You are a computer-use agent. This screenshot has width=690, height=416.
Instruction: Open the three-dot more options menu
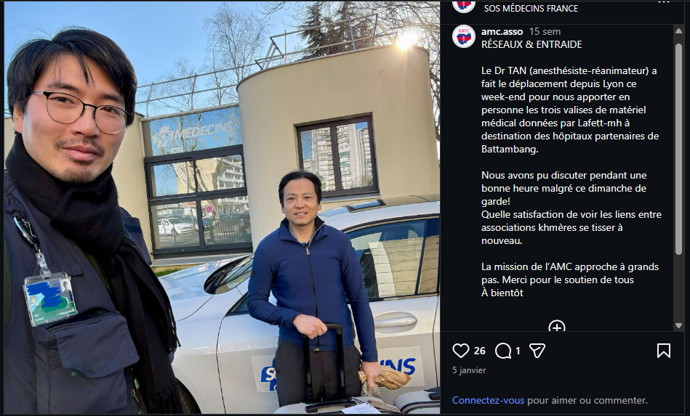(x=664, y=2)
